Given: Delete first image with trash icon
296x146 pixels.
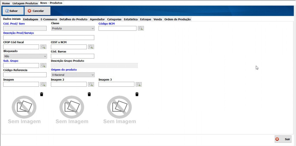Looking at the screenshot, I should [42, 94].
